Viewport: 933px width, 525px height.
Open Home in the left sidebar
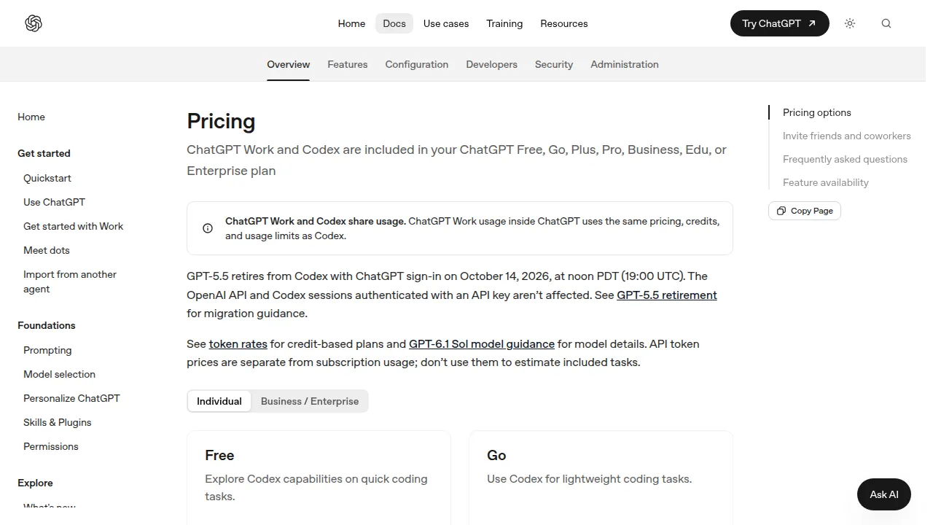(31, 117)
